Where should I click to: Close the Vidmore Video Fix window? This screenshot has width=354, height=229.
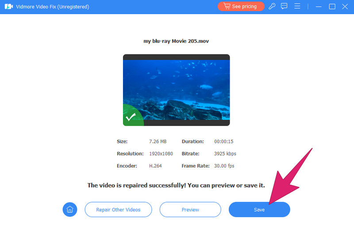345,7
